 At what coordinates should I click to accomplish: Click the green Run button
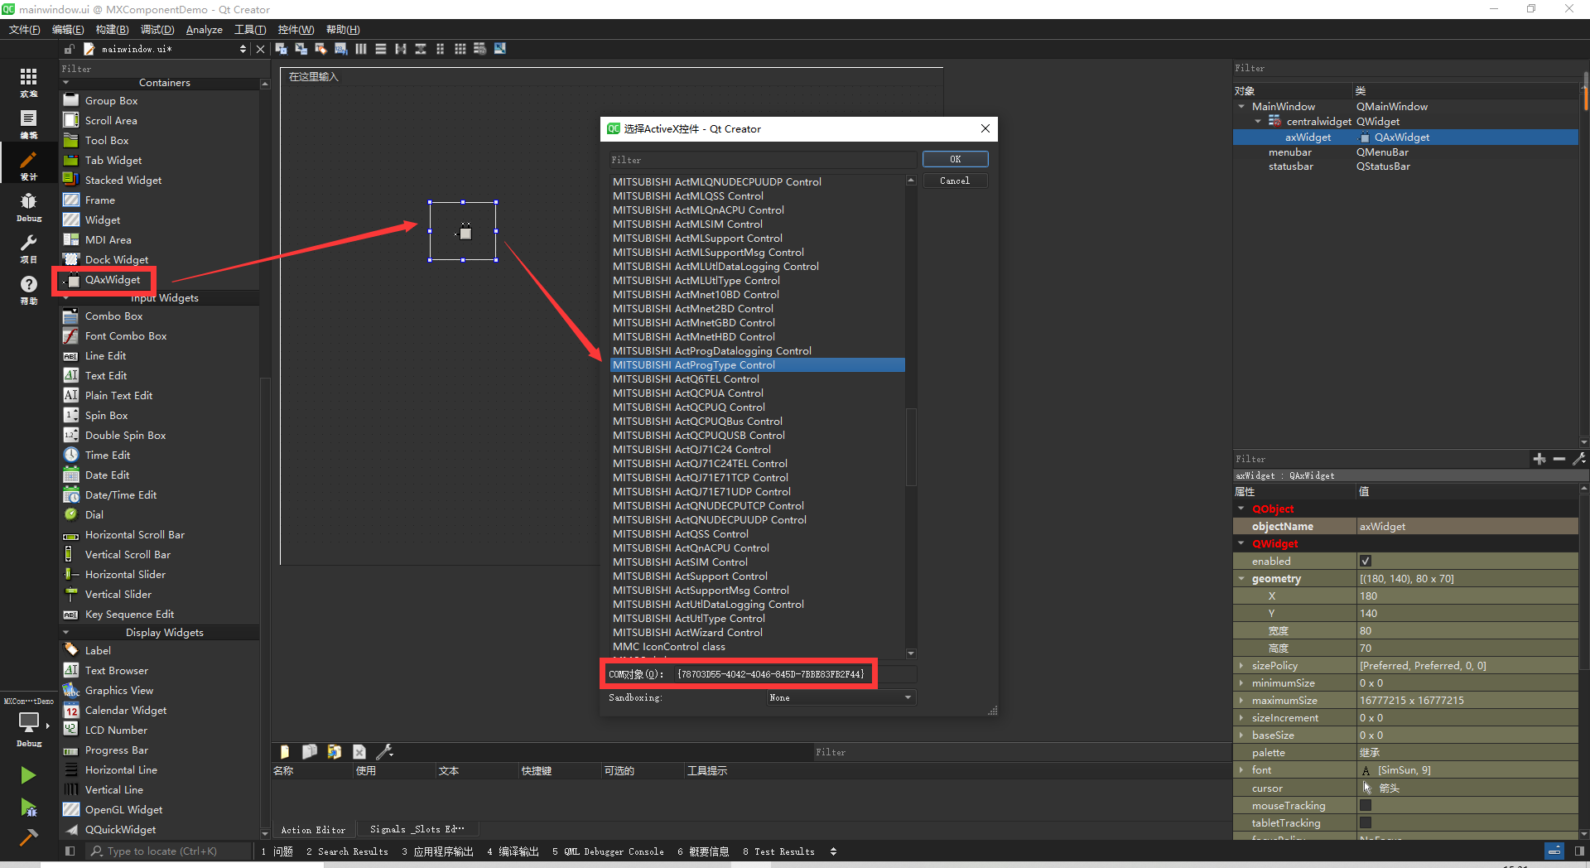[28, 775]
